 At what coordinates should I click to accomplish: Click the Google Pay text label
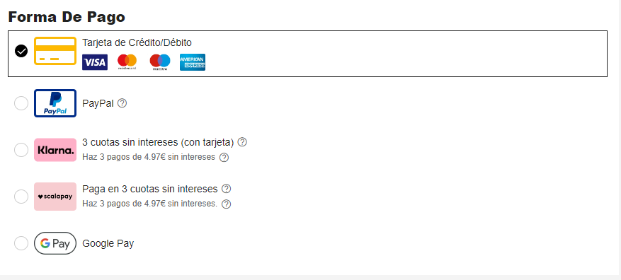coord(108,244)
